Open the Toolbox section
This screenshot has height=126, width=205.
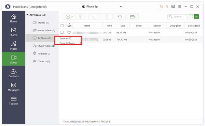pos(13,101)
